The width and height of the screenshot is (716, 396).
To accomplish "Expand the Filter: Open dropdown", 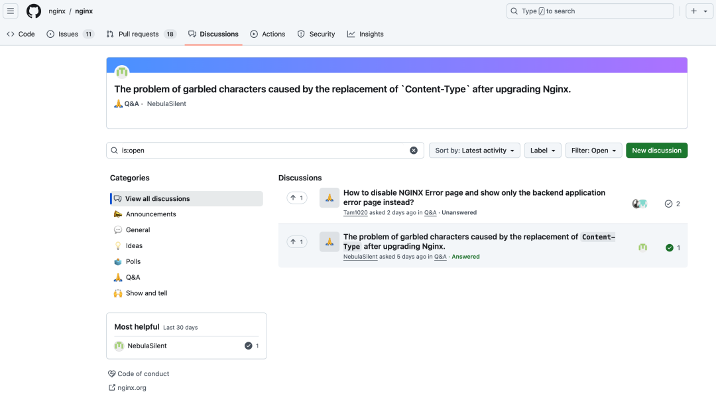I will (x=593, y=151).
